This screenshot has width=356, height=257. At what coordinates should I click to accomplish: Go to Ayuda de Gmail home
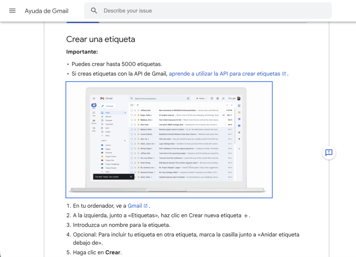[46, 11]
